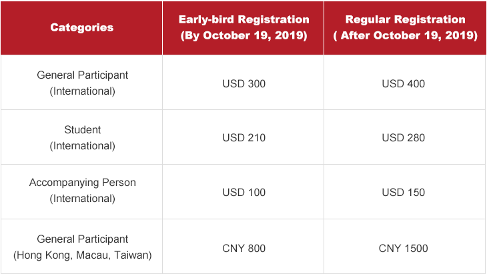Click the USD 150 accompanying person fee
487x274 pixels.
403,193
